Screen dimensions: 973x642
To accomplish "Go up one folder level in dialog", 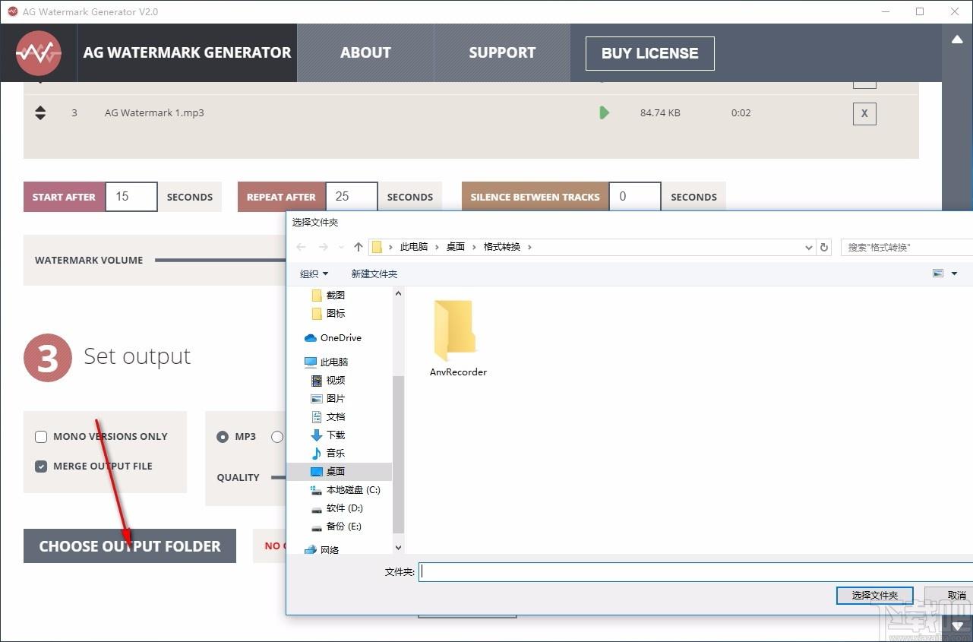I will (x=359, y=247).
